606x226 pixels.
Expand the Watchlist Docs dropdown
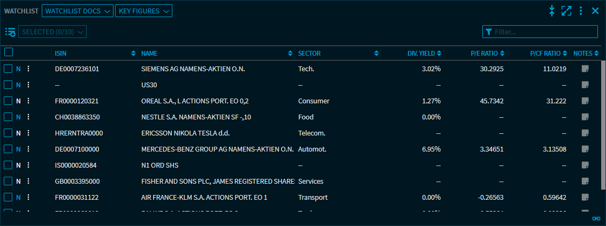(x=78, y=11)
